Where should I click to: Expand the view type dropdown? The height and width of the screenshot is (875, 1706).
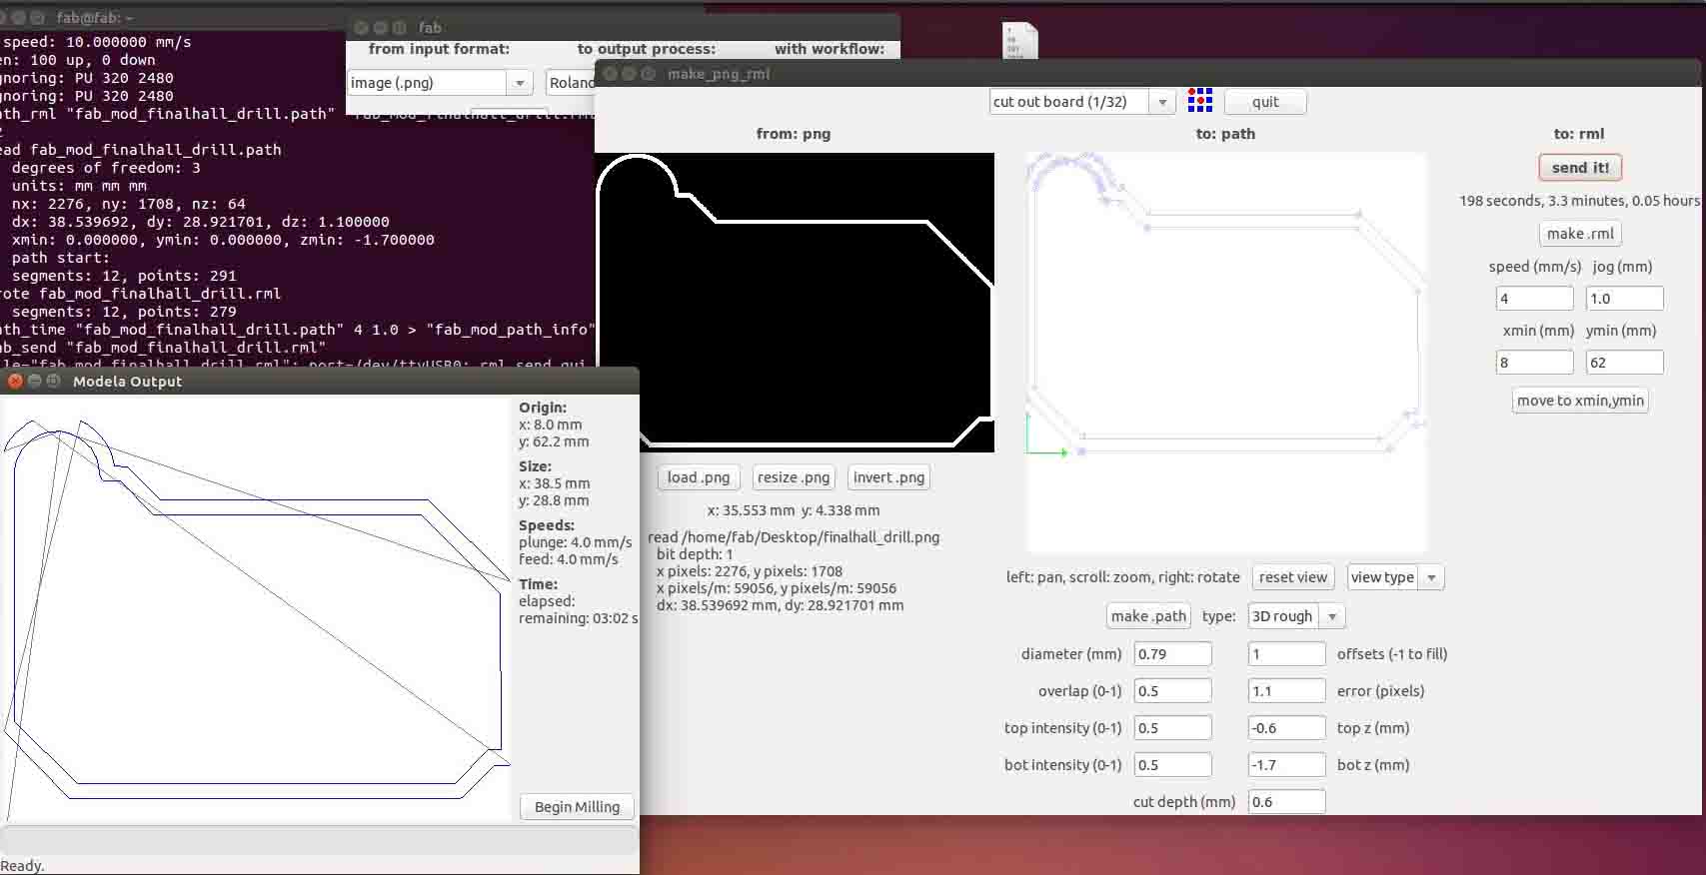pyautogui.click(x=1395, y=577)
